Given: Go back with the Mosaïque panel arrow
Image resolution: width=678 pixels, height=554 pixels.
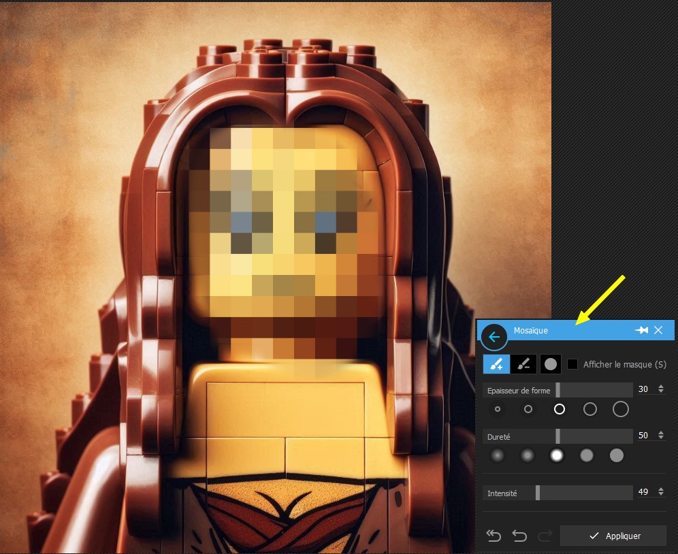Looking at the screenshot, I should coord(494,337).
